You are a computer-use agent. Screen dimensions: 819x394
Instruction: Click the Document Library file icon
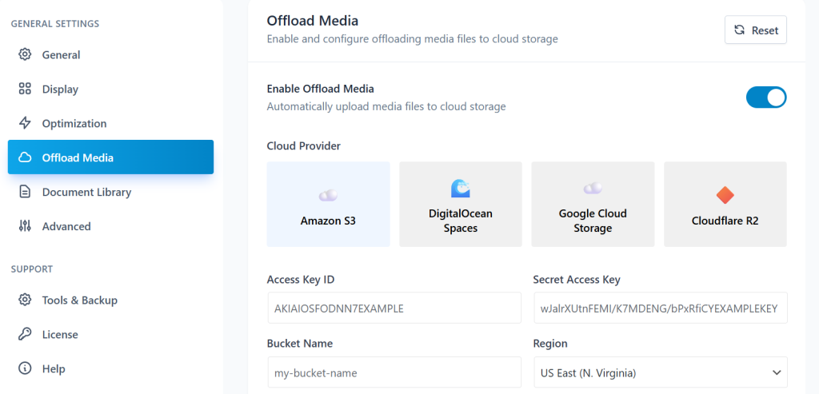pyautogui.click(x=25, y=192)
